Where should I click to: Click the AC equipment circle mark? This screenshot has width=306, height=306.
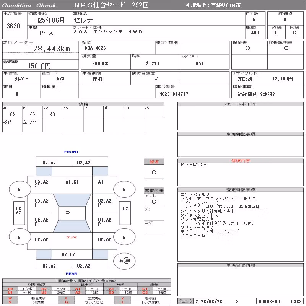point(12,114)
